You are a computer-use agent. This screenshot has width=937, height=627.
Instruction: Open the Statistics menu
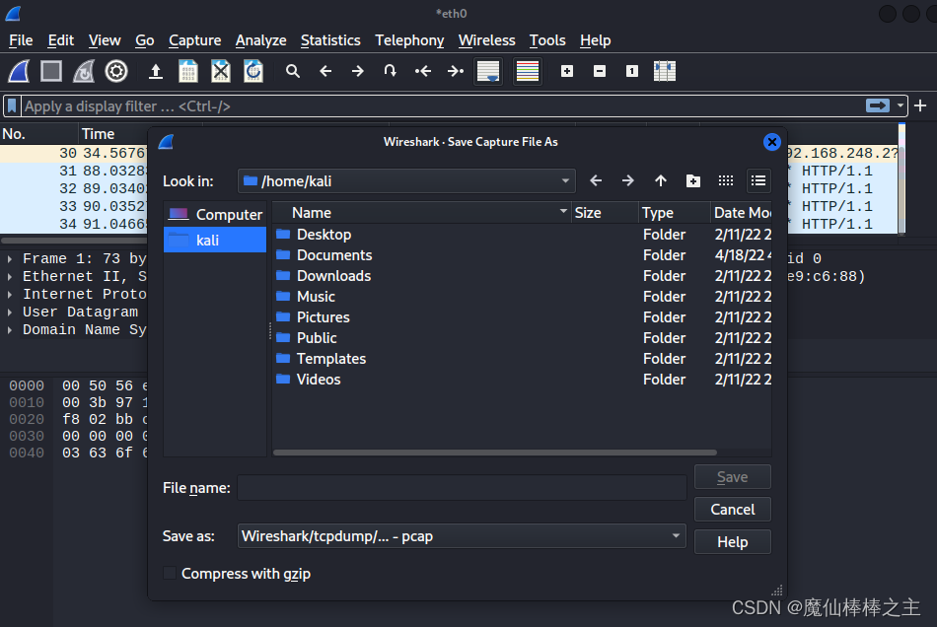pyautogui.click(x=330, y=40)
